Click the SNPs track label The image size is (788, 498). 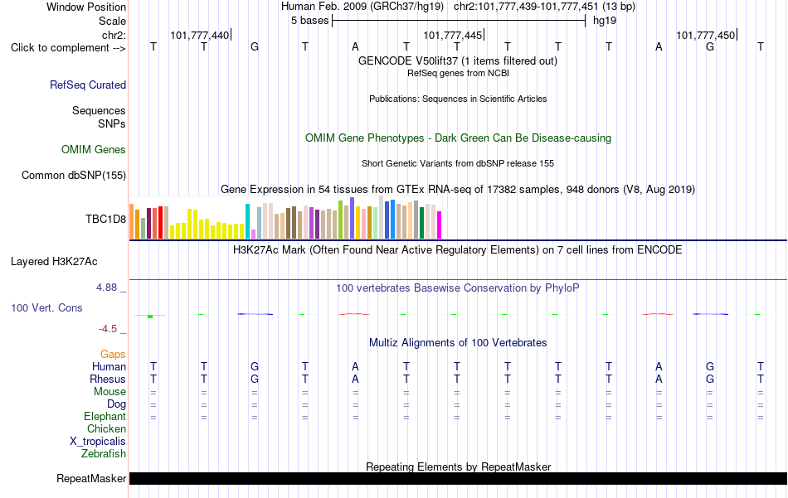(112, 123)
